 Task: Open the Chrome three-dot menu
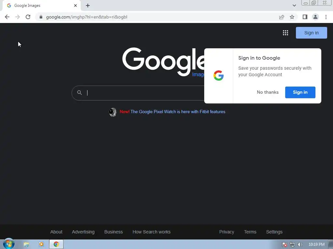click(x=326, y=17)
